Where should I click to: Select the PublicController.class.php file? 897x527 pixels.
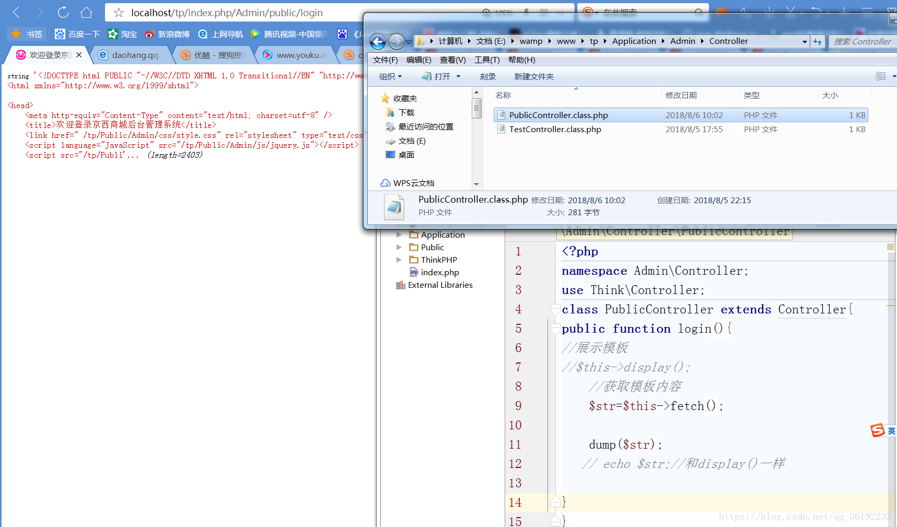coord(681,115)
